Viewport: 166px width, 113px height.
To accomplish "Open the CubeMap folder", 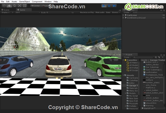I will click(132, 81).
